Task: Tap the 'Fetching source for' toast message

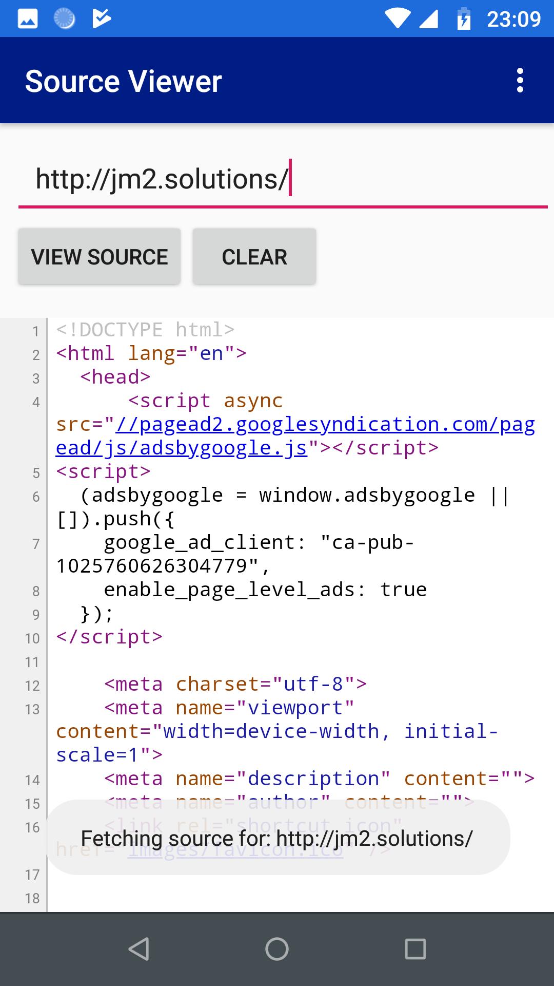Action: 277,838
